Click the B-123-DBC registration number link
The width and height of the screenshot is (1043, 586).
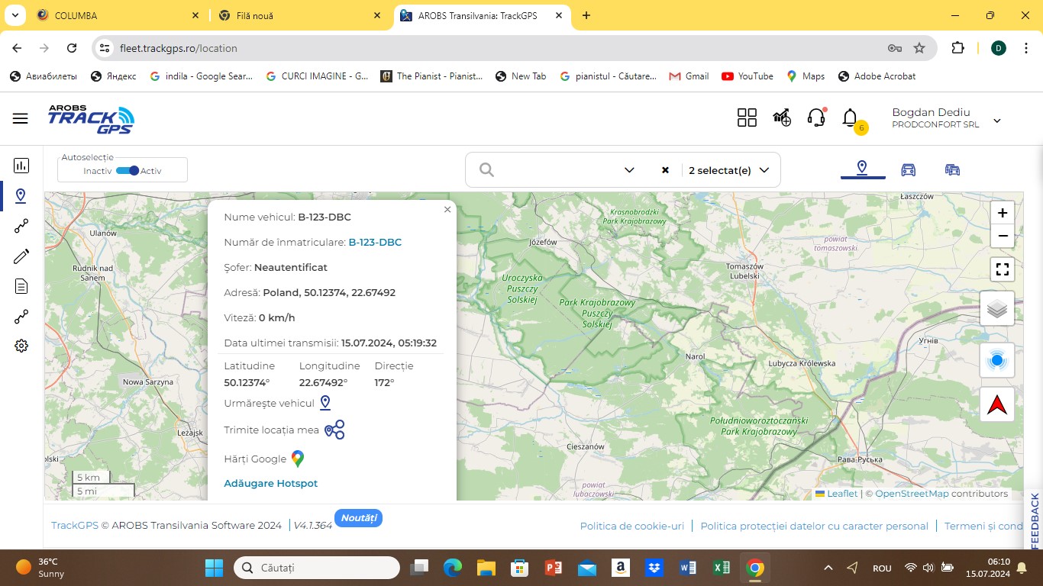click(x=375, y=242)
